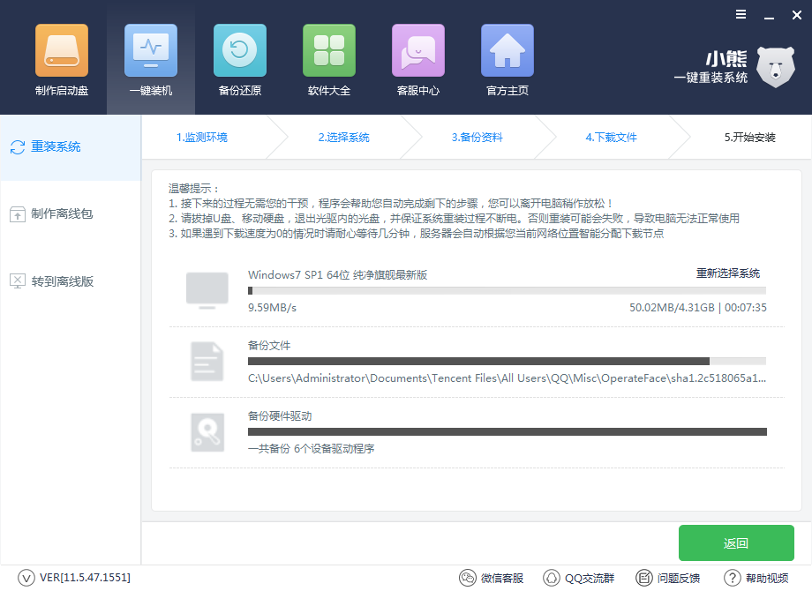The image size is (812, 591).
Task: Open the 备份还原 backup restore icon
Action: click(x=240, y=50)
